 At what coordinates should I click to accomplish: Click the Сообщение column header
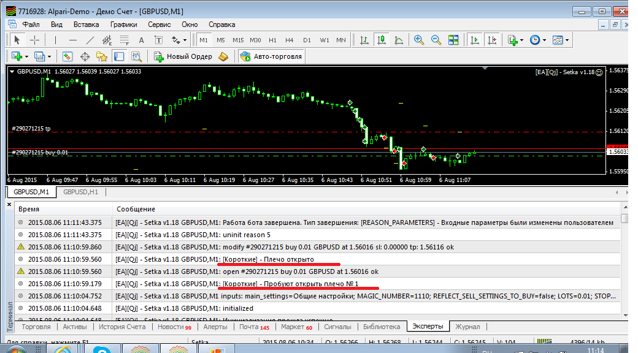pos(366,209)
